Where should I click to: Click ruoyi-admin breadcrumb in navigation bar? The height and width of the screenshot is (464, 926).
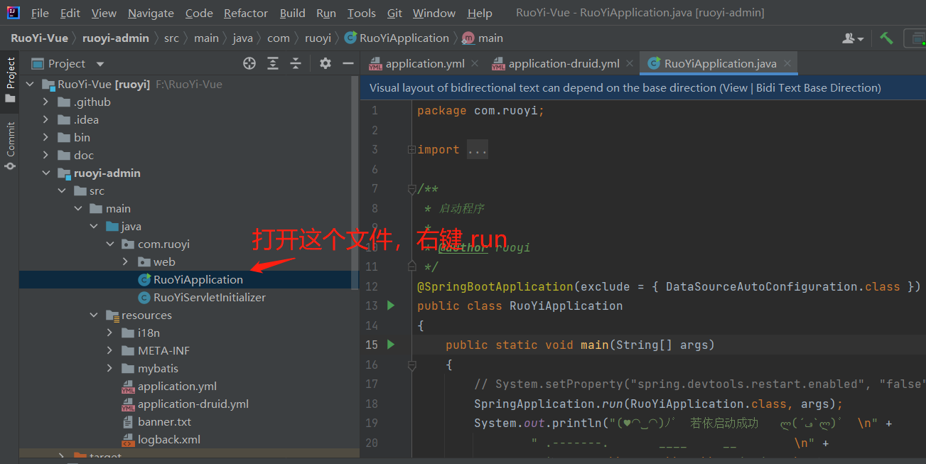tap(115, 38)
